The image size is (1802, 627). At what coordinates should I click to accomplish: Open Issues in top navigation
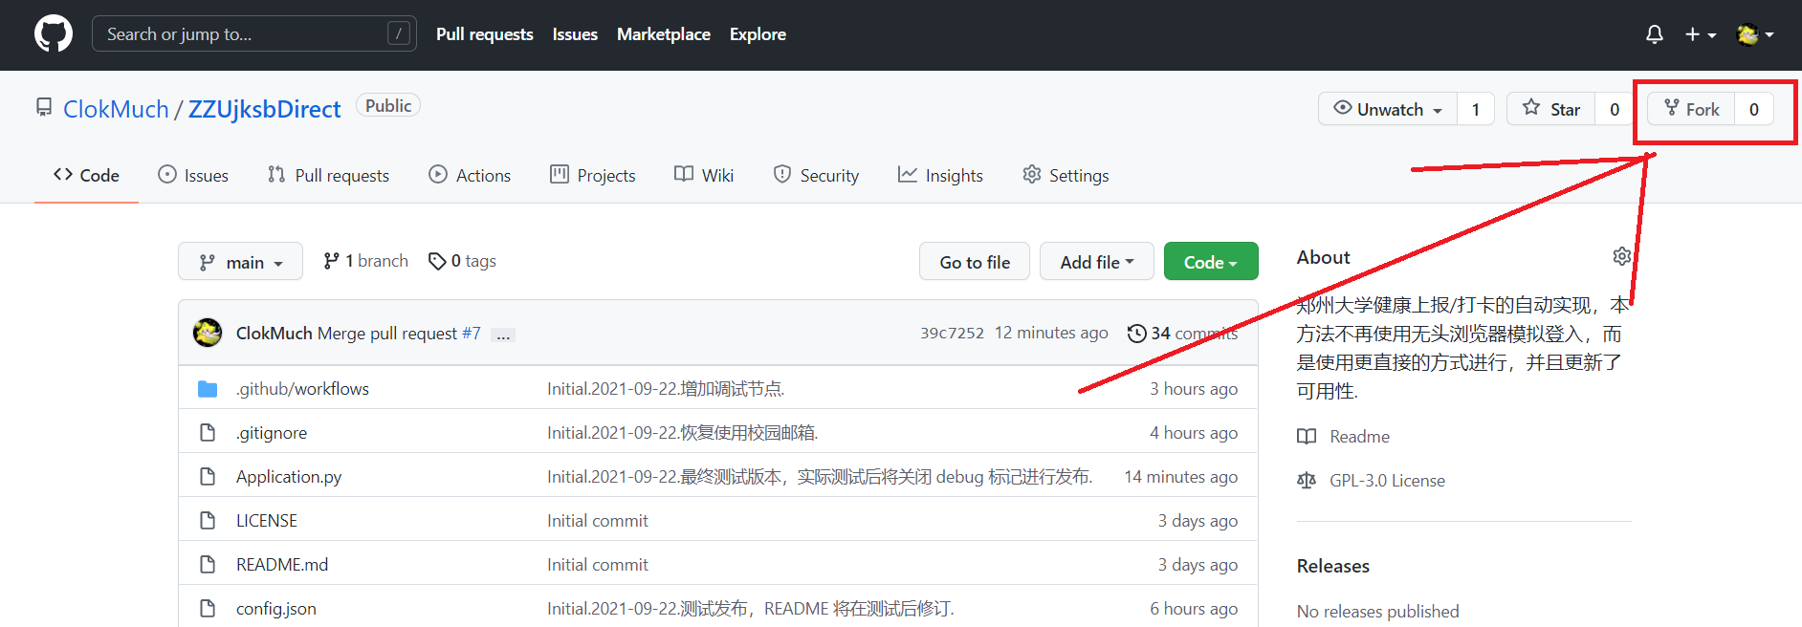(x=575, y=34)
